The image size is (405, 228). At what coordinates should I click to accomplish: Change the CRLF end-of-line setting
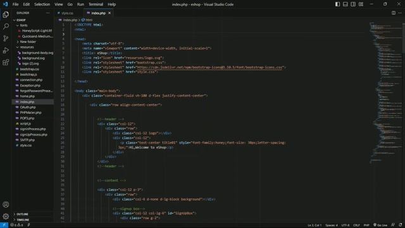pyautogui.click(x=356, y=225)
